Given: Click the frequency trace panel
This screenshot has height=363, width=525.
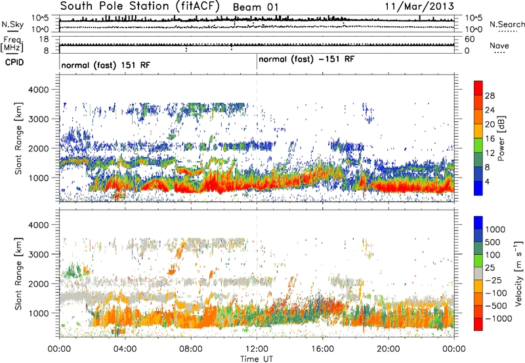Looking at the screenshot, I should 257,45.
